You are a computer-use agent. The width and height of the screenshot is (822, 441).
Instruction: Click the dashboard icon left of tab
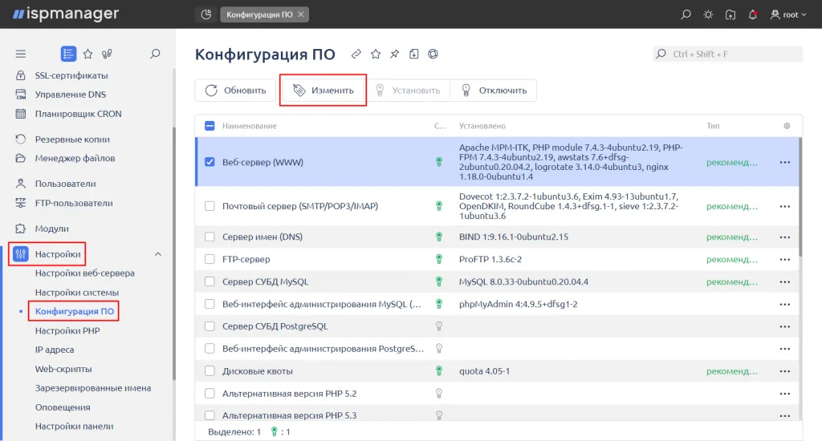(206, 14)
